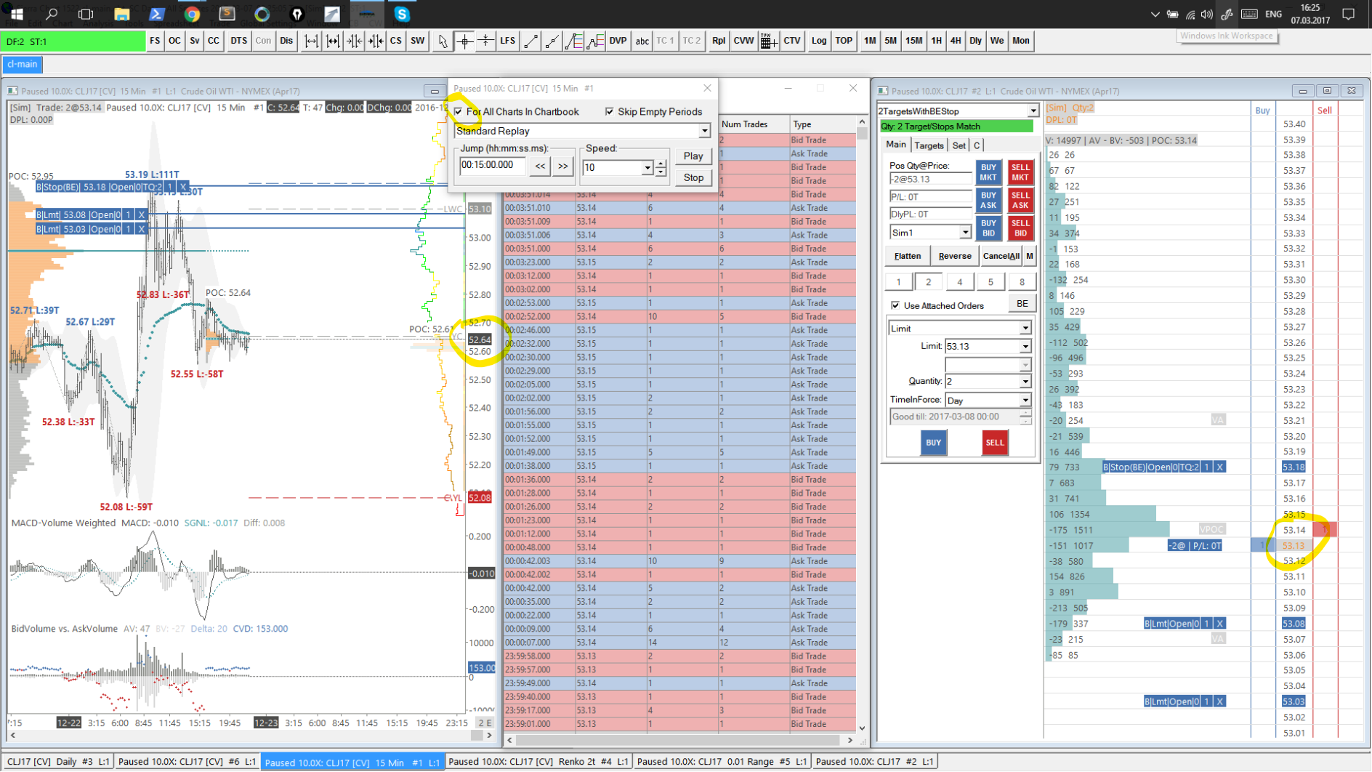Select the pointer cursor tool
The height and width of the screenshot is (772, 1372).
[443, 41]
